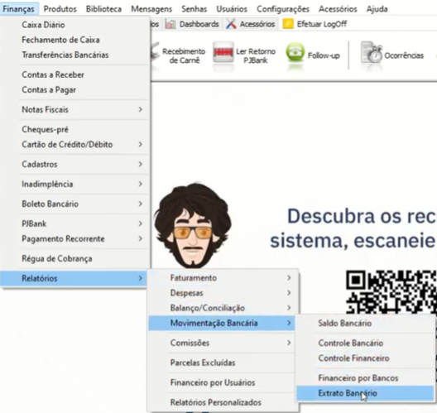Click the bearded mascot avatar
The height and width of the screenshot is (413, 437).
(192, 225)
